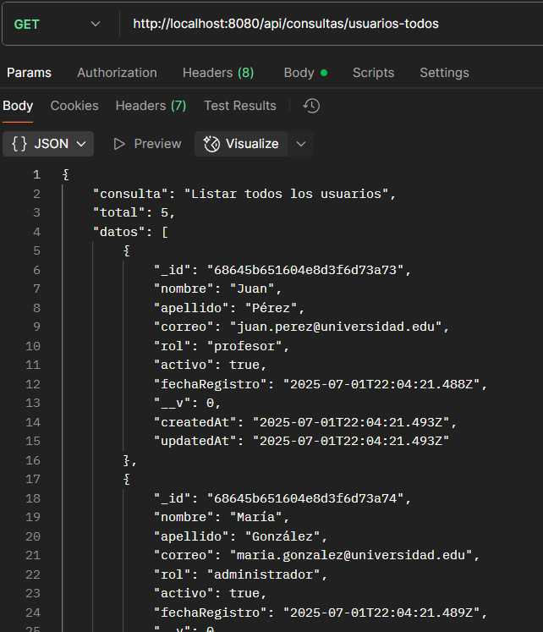Click line number 1 in the gutter
The width and height of the screenshot is (543, 632).
(x=36, y=174)
